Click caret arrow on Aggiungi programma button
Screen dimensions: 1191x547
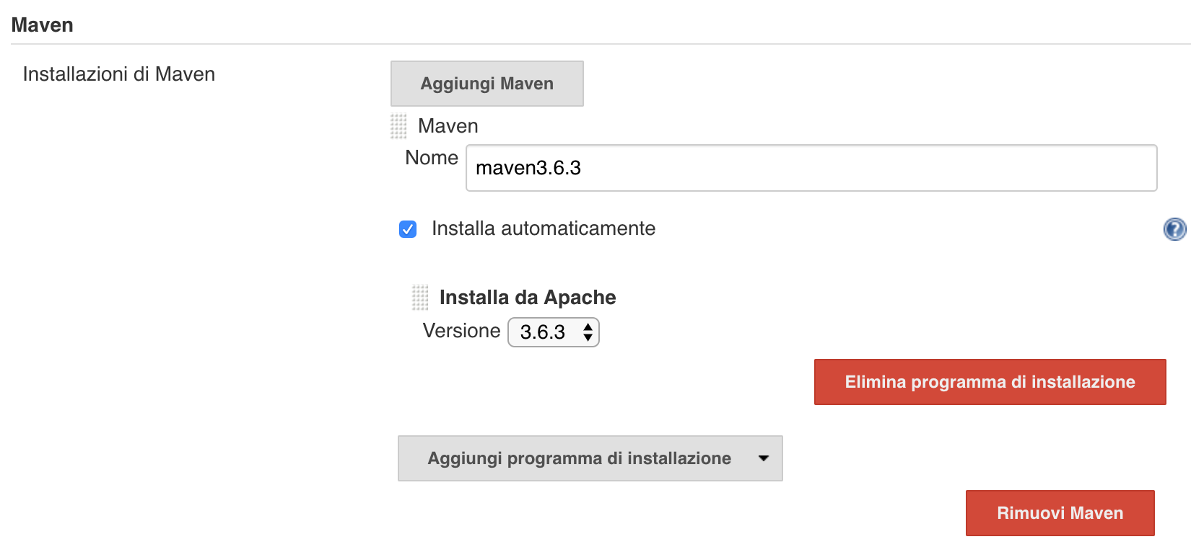coord(764,458)
